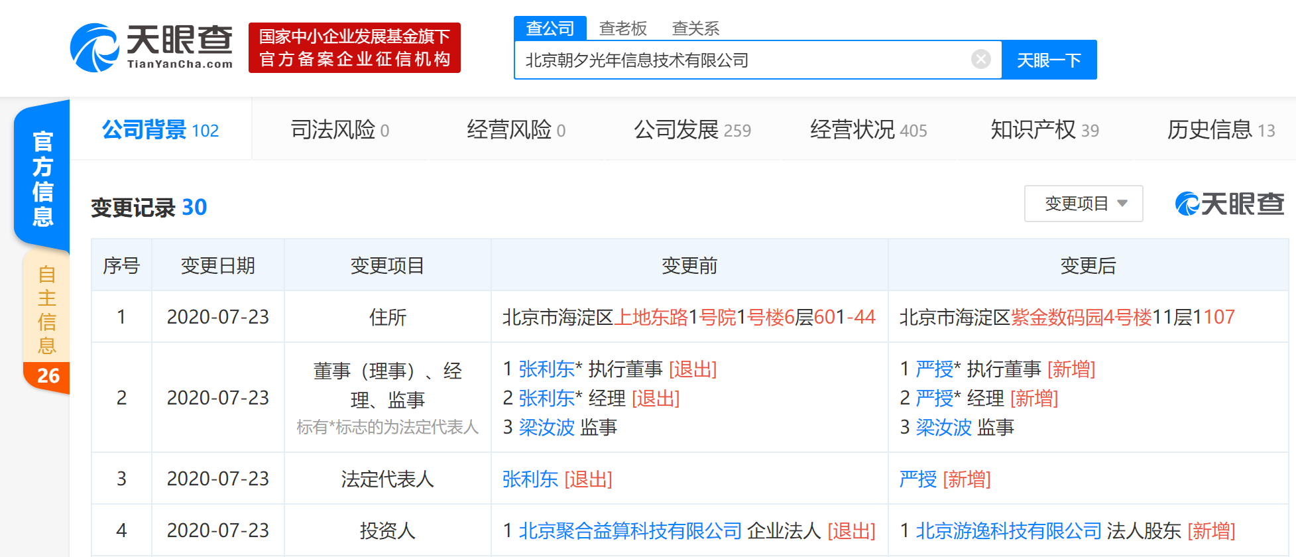Open the 公司发展 259 tab
The height and width of the screenshot is (557, 1296).
(693, 130)
